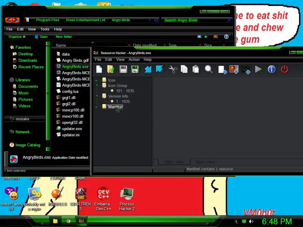Select updater.exe in the file list
Screen dimensions: 303x227
click(72, 129)
